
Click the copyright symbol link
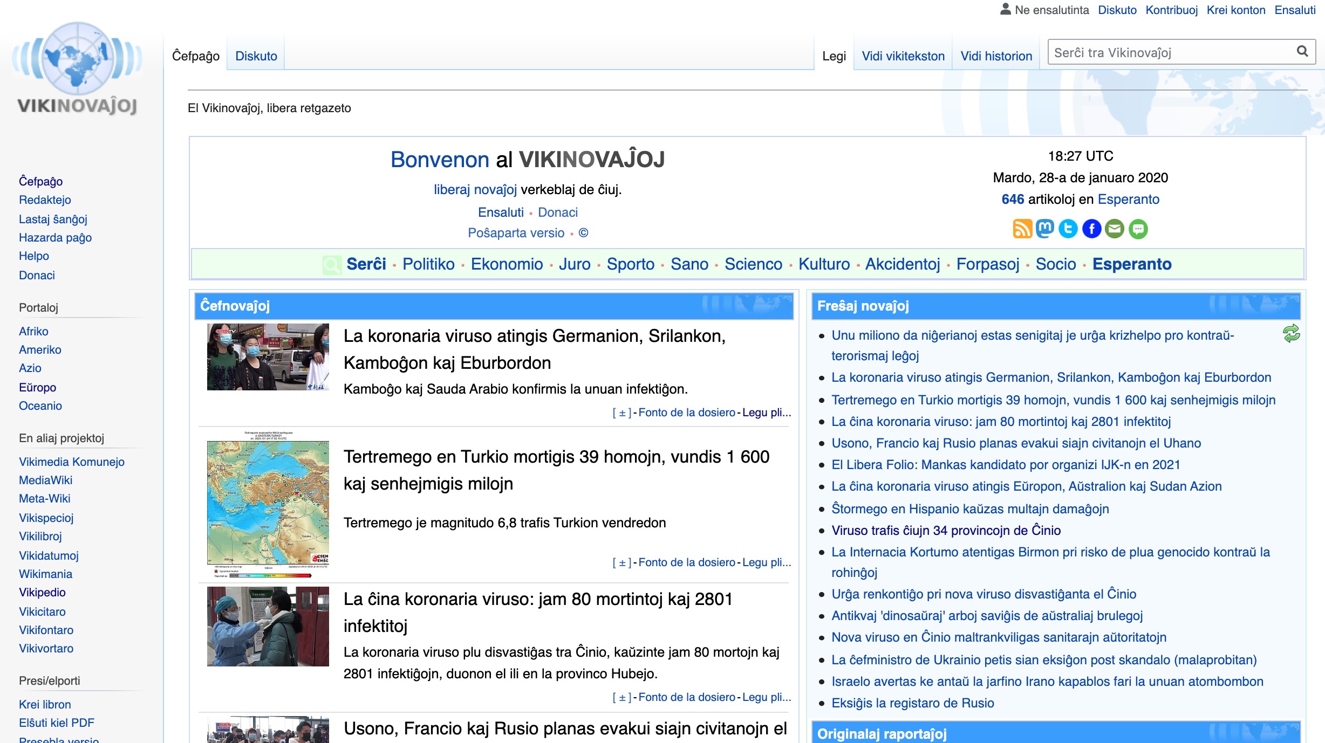point(583,233)
